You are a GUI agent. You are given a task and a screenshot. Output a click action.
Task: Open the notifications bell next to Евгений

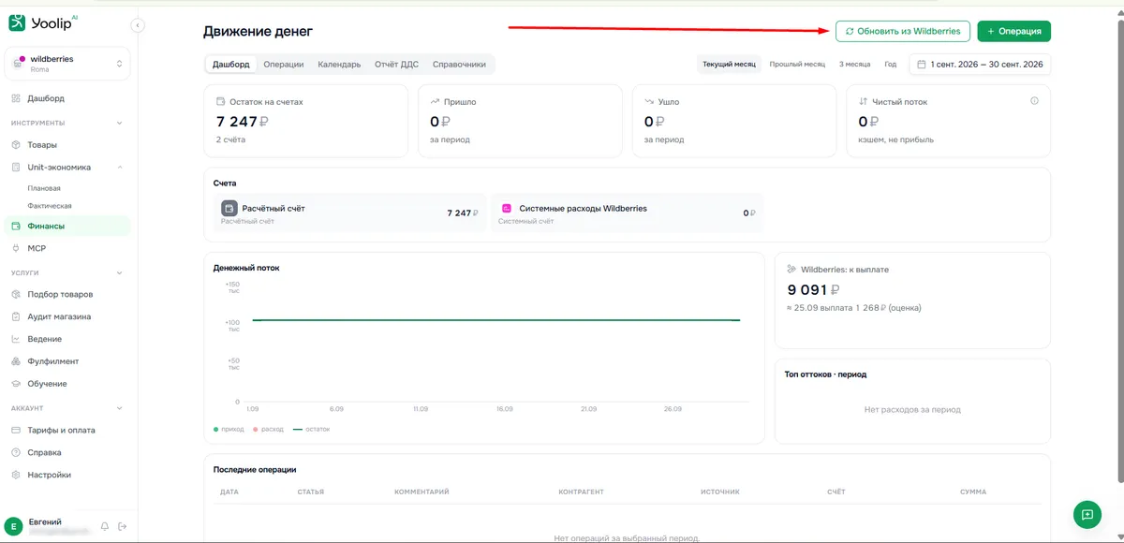pos(105,526)
